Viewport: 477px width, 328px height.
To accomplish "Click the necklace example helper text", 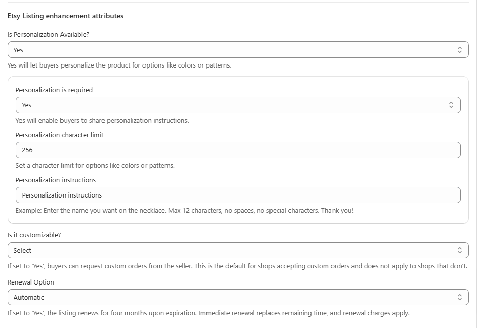I will pos(184,211).
